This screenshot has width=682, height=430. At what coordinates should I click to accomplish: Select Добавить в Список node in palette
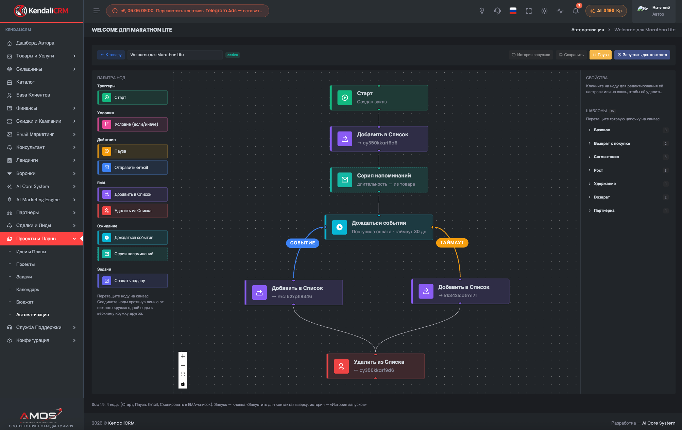[x=132, y=194]
